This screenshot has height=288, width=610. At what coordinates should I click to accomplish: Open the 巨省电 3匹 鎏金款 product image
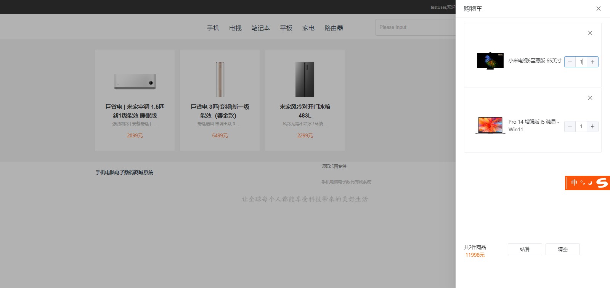220,79
